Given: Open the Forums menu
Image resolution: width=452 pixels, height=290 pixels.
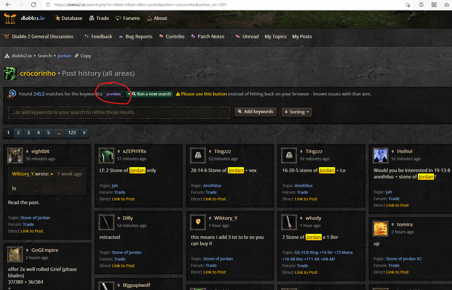Looking at the screenshot, I should [x=128, y=18].
